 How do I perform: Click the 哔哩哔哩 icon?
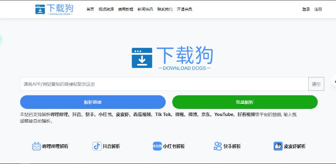[x=37, y=146]
